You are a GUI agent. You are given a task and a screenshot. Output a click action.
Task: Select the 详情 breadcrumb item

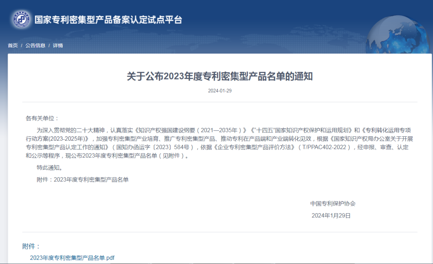pos(58,46)
